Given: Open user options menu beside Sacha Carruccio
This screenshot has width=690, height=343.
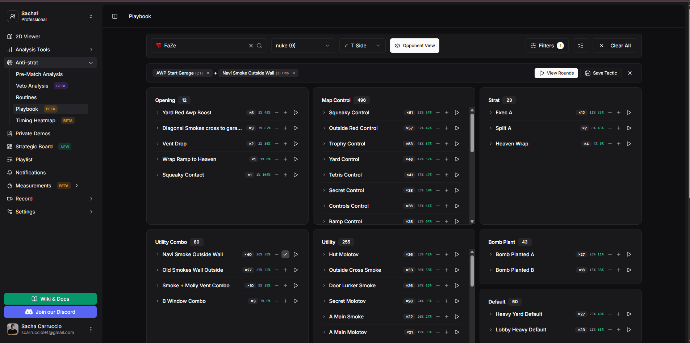Looking at the screenshot, I should coord(91,329).
